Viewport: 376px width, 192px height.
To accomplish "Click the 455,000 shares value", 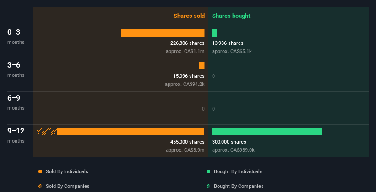I will coord(187,142).
